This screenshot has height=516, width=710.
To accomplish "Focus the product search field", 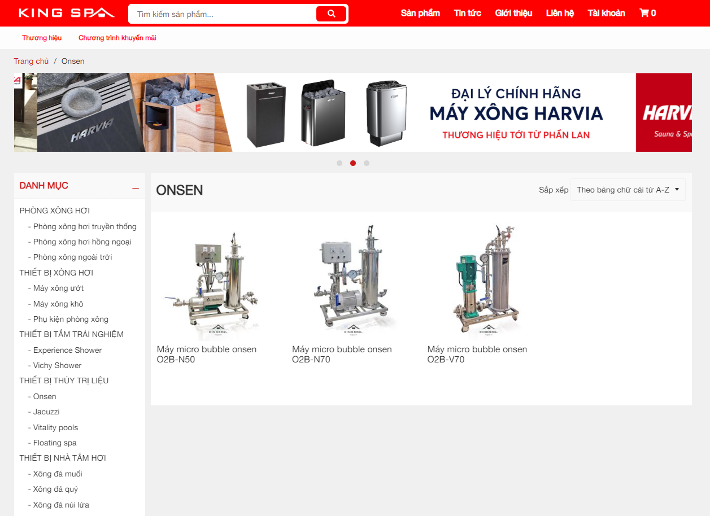I will pos(224,14).
